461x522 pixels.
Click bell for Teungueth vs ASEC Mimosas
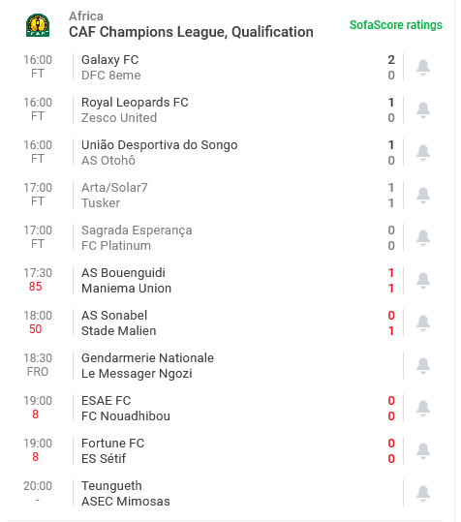coord(423,493)
